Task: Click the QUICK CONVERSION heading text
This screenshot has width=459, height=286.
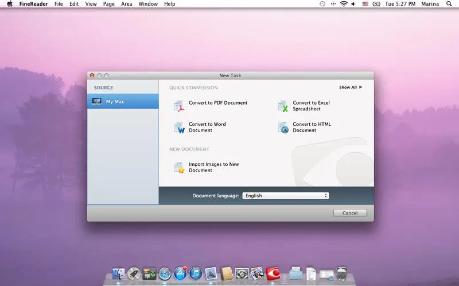Action: [193, 88]
